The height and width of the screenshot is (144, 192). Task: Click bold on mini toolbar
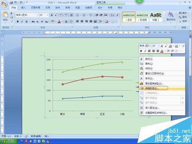(141, 51)
